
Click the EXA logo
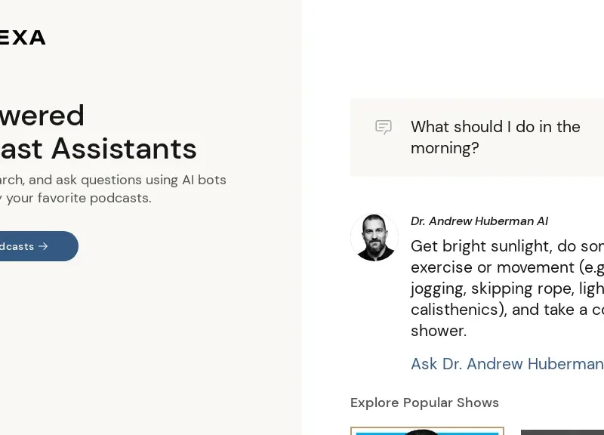tap(23, 37)
